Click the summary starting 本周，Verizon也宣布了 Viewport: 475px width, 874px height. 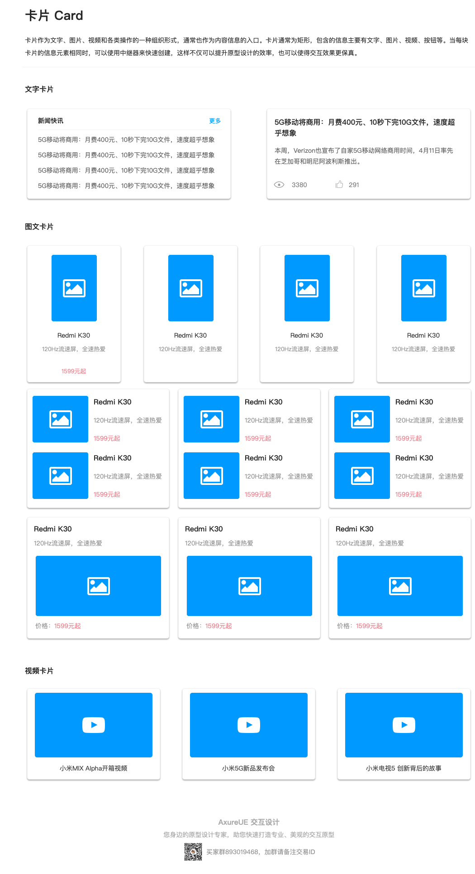coord(364,156)
